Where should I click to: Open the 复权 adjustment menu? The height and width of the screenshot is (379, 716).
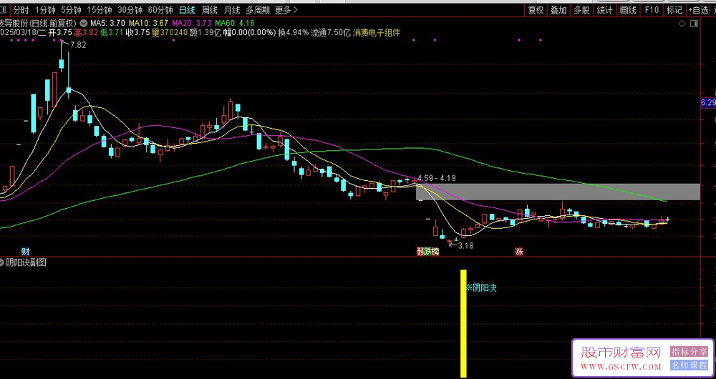(x=536, y=9)
